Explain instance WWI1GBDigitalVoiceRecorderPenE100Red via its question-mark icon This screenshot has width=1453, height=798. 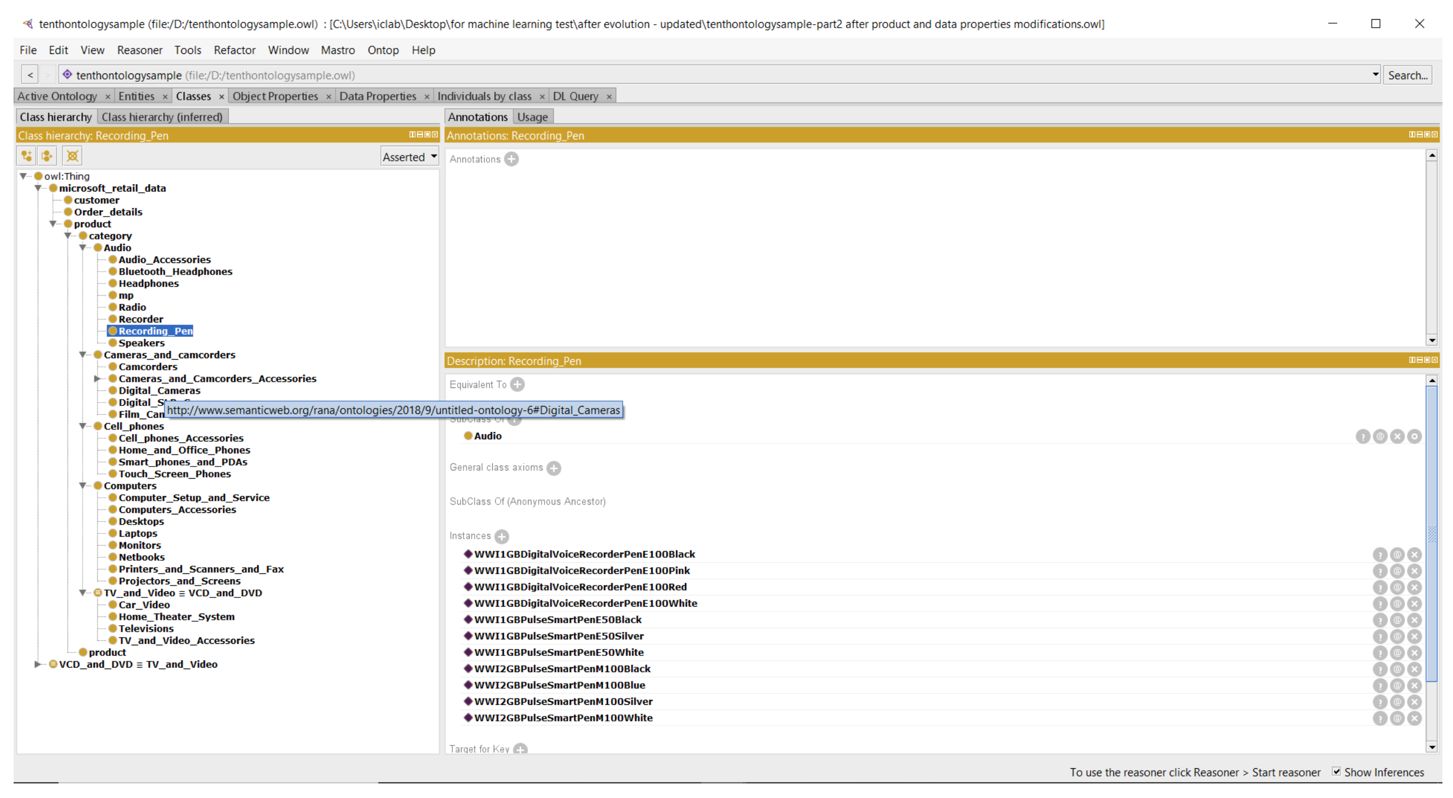coord(1379,587)
